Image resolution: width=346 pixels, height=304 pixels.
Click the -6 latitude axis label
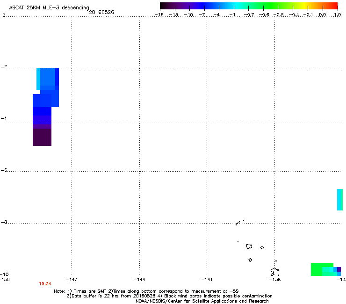pos(4,170)
